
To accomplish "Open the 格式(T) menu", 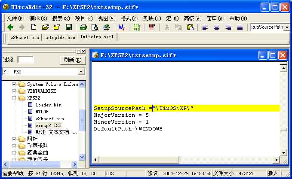I will tap(129, 18).
